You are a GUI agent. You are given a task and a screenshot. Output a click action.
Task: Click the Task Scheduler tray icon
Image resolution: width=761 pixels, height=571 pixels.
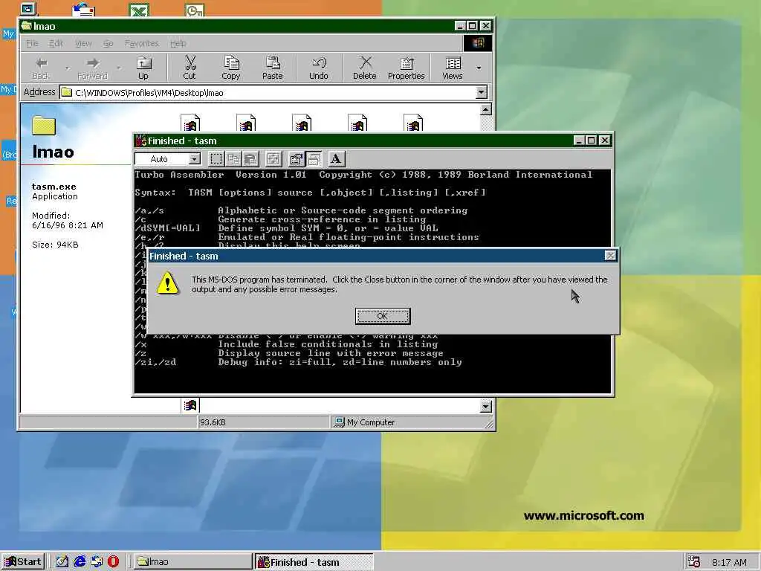tap(694, 562)
